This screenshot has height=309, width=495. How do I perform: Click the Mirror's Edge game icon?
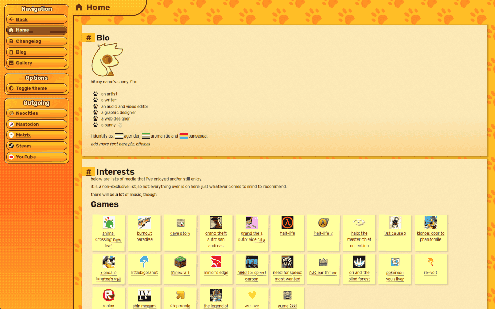pyautogui.click(x=216, y=262)
